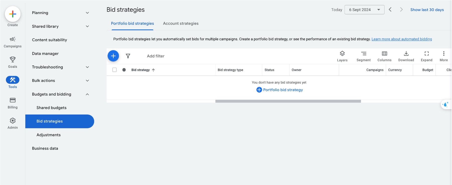Screen dimensions: 452x185
Task: Go to next date with right arrow
Action: [401, 10]
